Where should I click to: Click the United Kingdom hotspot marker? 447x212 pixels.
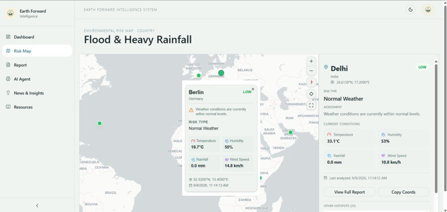[199, 75]
